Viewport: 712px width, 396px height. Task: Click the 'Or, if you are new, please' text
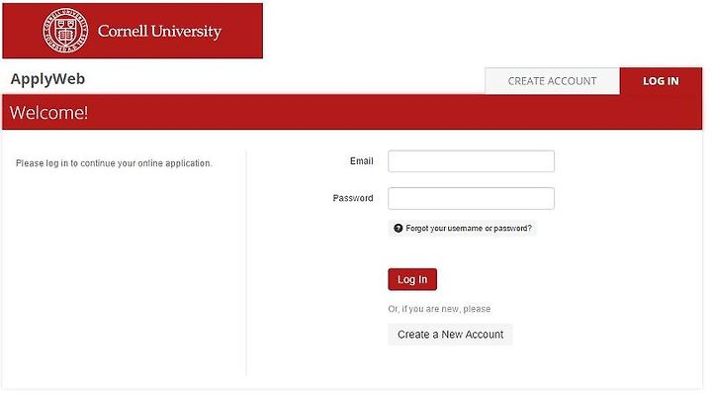[x=439, y=309]
